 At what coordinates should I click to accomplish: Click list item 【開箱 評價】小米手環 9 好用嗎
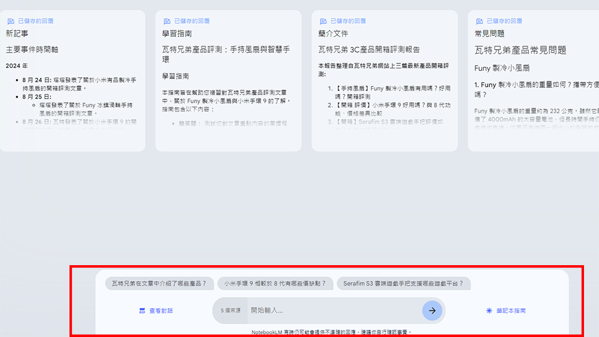pos(393,109)
